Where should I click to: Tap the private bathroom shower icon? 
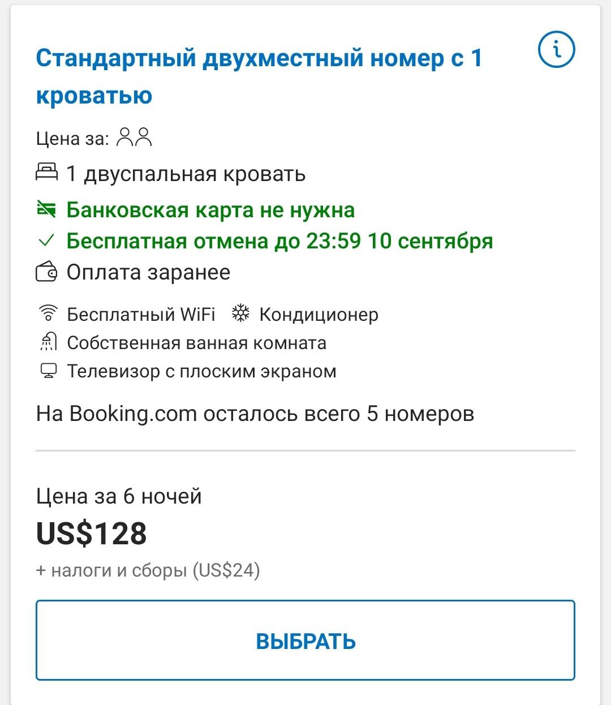pos(48,342)
